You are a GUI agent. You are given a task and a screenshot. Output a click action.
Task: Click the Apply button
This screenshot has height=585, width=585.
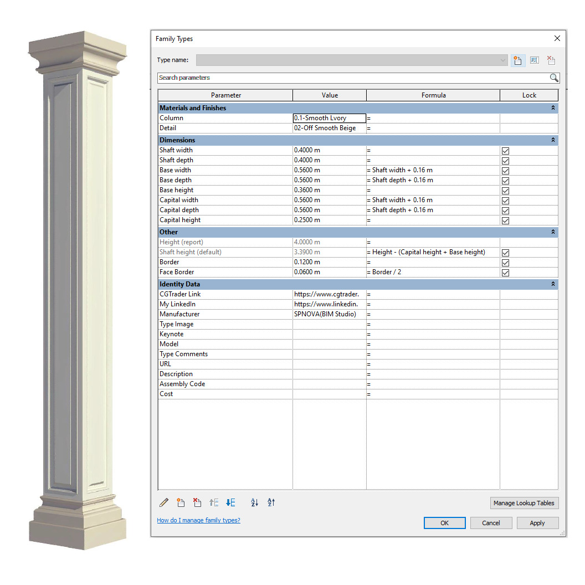pos(537,523)
